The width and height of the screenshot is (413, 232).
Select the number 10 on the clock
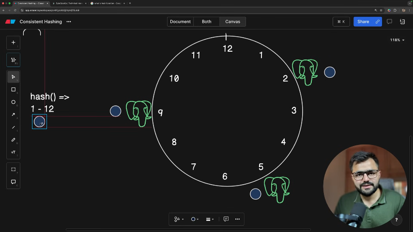pyautogui.click(x=174, y=78)
